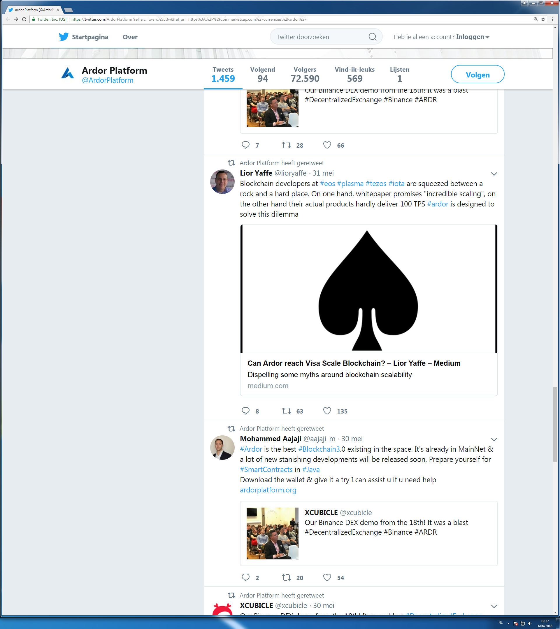
Task: Expand options chevron on Mohammed Aajaji tweet
Action: coord(494,439)
